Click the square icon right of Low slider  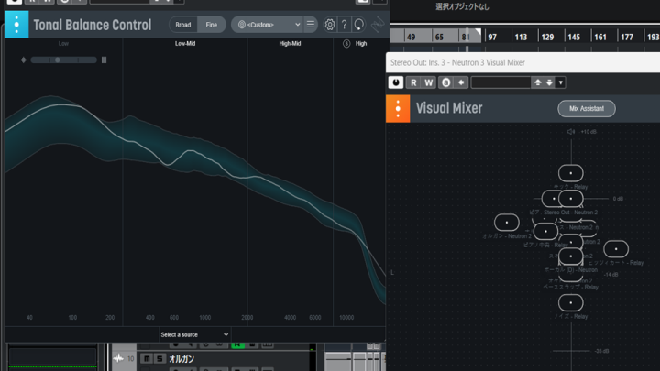click(104, 60)
